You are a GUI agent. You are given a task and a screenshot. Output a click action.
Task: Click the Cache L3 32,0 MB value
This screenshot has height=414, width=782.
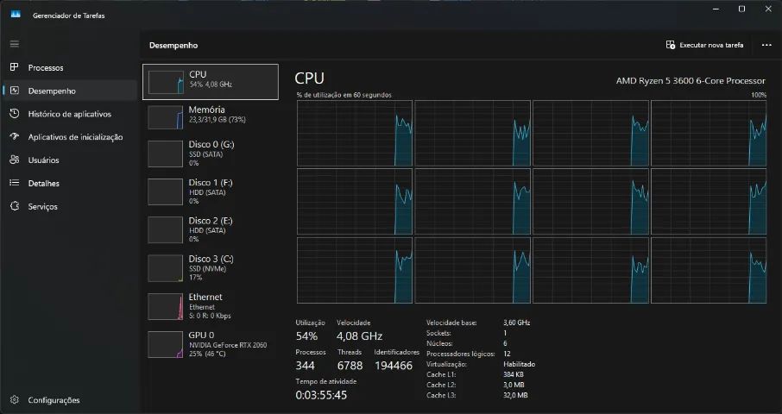coord(515,395)
